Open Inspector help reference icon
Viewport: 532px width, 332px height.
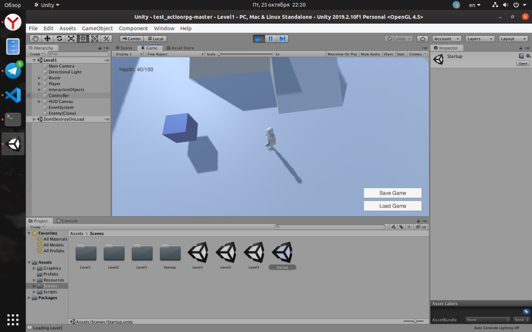[x=521, y=56]
